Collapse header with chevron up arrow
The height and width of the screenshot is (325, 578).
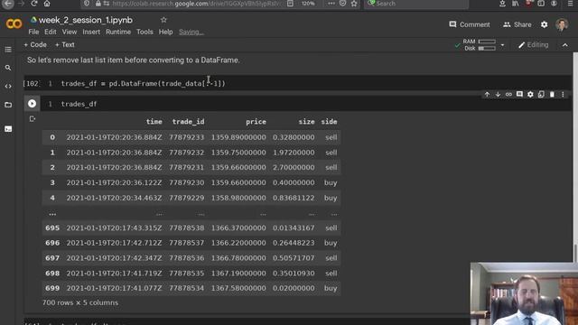coord(565,45)
